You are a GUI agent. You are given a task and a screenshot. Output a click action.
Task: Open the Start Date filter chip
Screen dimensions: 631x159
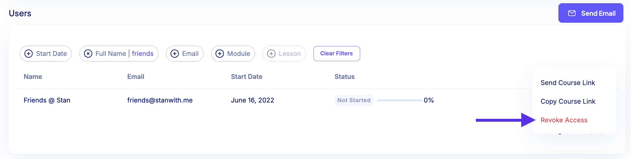(46, 54)
